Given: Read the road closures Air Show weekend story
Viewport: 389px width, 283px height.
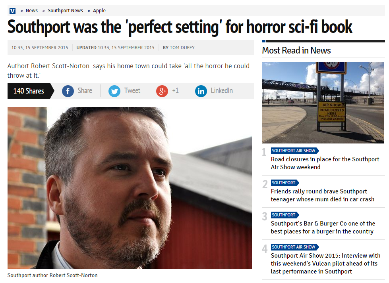Looking at the screenshot, I should pos(325,163).
